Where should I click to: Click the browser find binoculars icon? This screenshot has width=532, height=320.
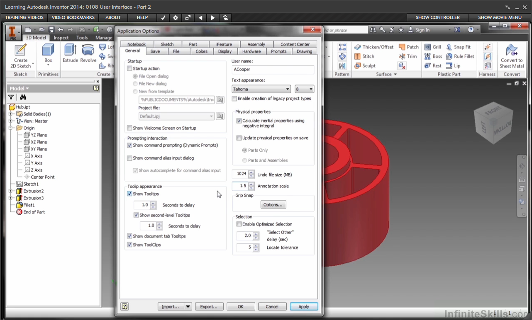point(23,97)
